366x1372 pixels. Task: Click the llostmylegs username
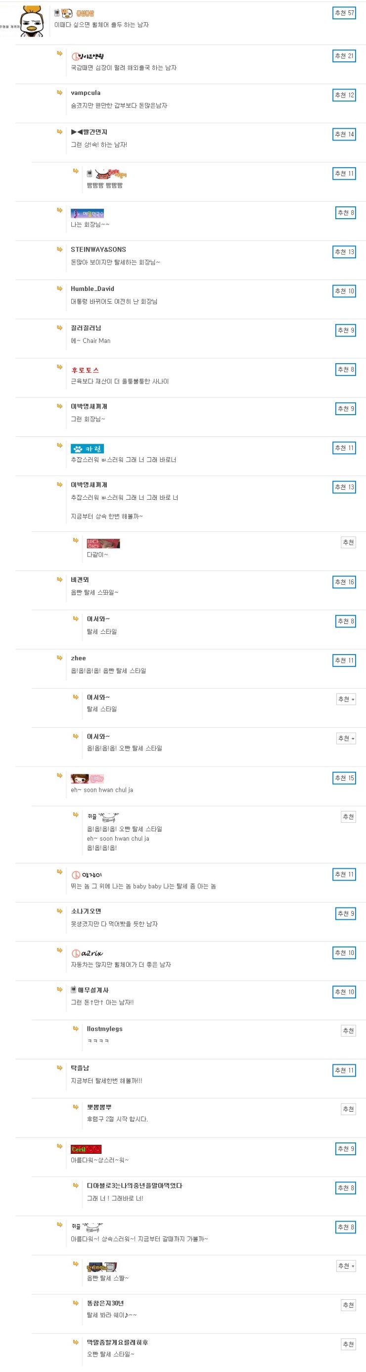tap(105, 1029)
